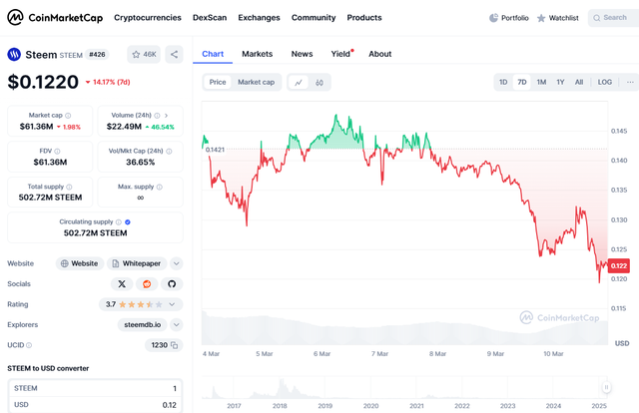Click the $0.1220 price text

click(x=43, y=82)
